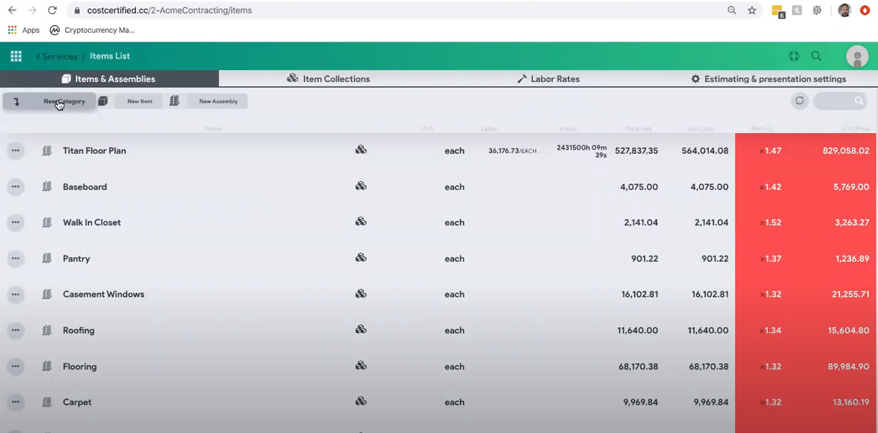This screenshot has height=433, width=878.
Task: Switch to the Items & Assemblies tab
Action: point(109,79)
